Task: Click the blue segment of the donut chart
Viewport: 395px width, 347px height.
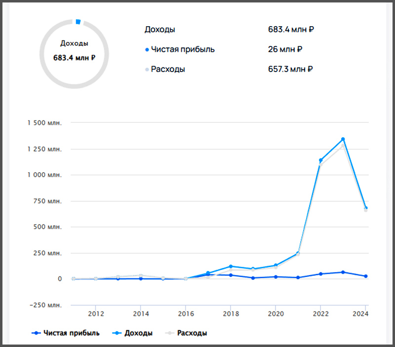Action: pyautogui.click(x=78, y=22)
